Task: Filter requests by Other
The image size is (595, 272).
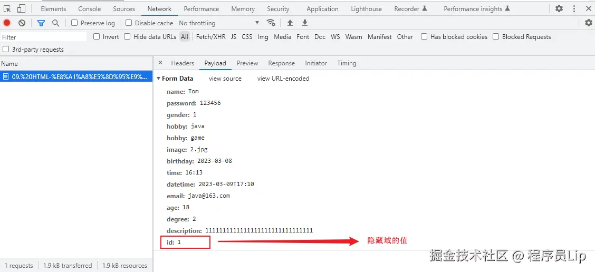Action: point(405,37)
